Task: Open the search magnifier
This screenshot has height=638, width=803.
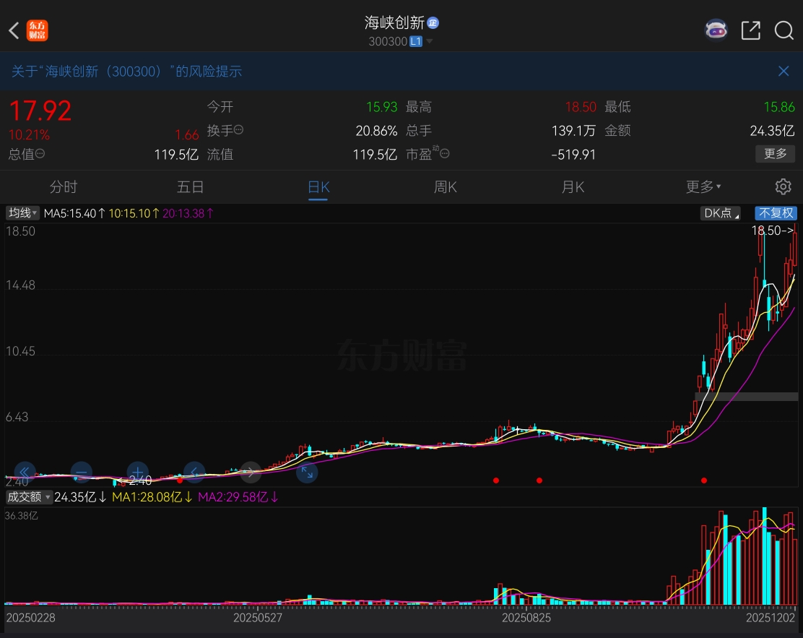Action: click(x=784, y=30)
